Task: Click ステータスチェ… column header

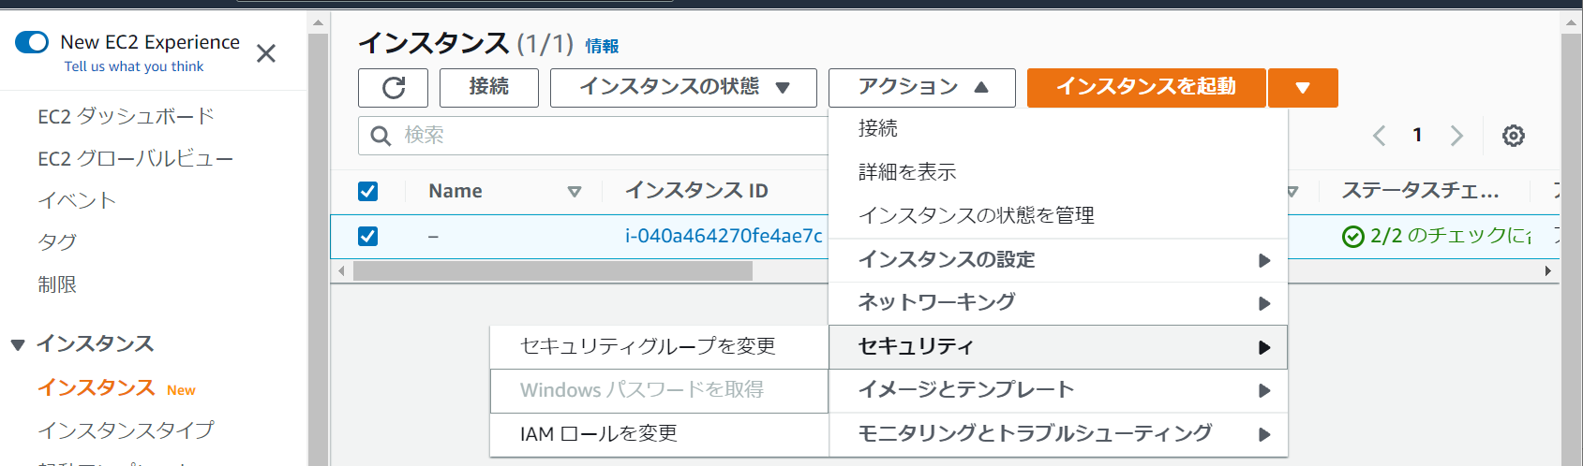Action: (1421, 192)
